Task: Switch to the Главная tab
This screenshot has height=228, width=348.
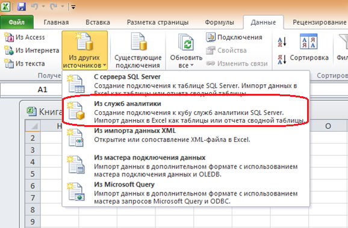Action: (56, 22)
